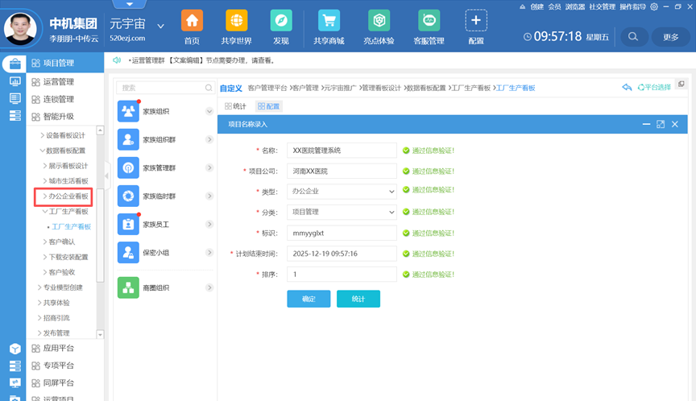This screenshot has width=696, height=401.
Task: Click the 配置 plus icon
Action: point(476,21)
